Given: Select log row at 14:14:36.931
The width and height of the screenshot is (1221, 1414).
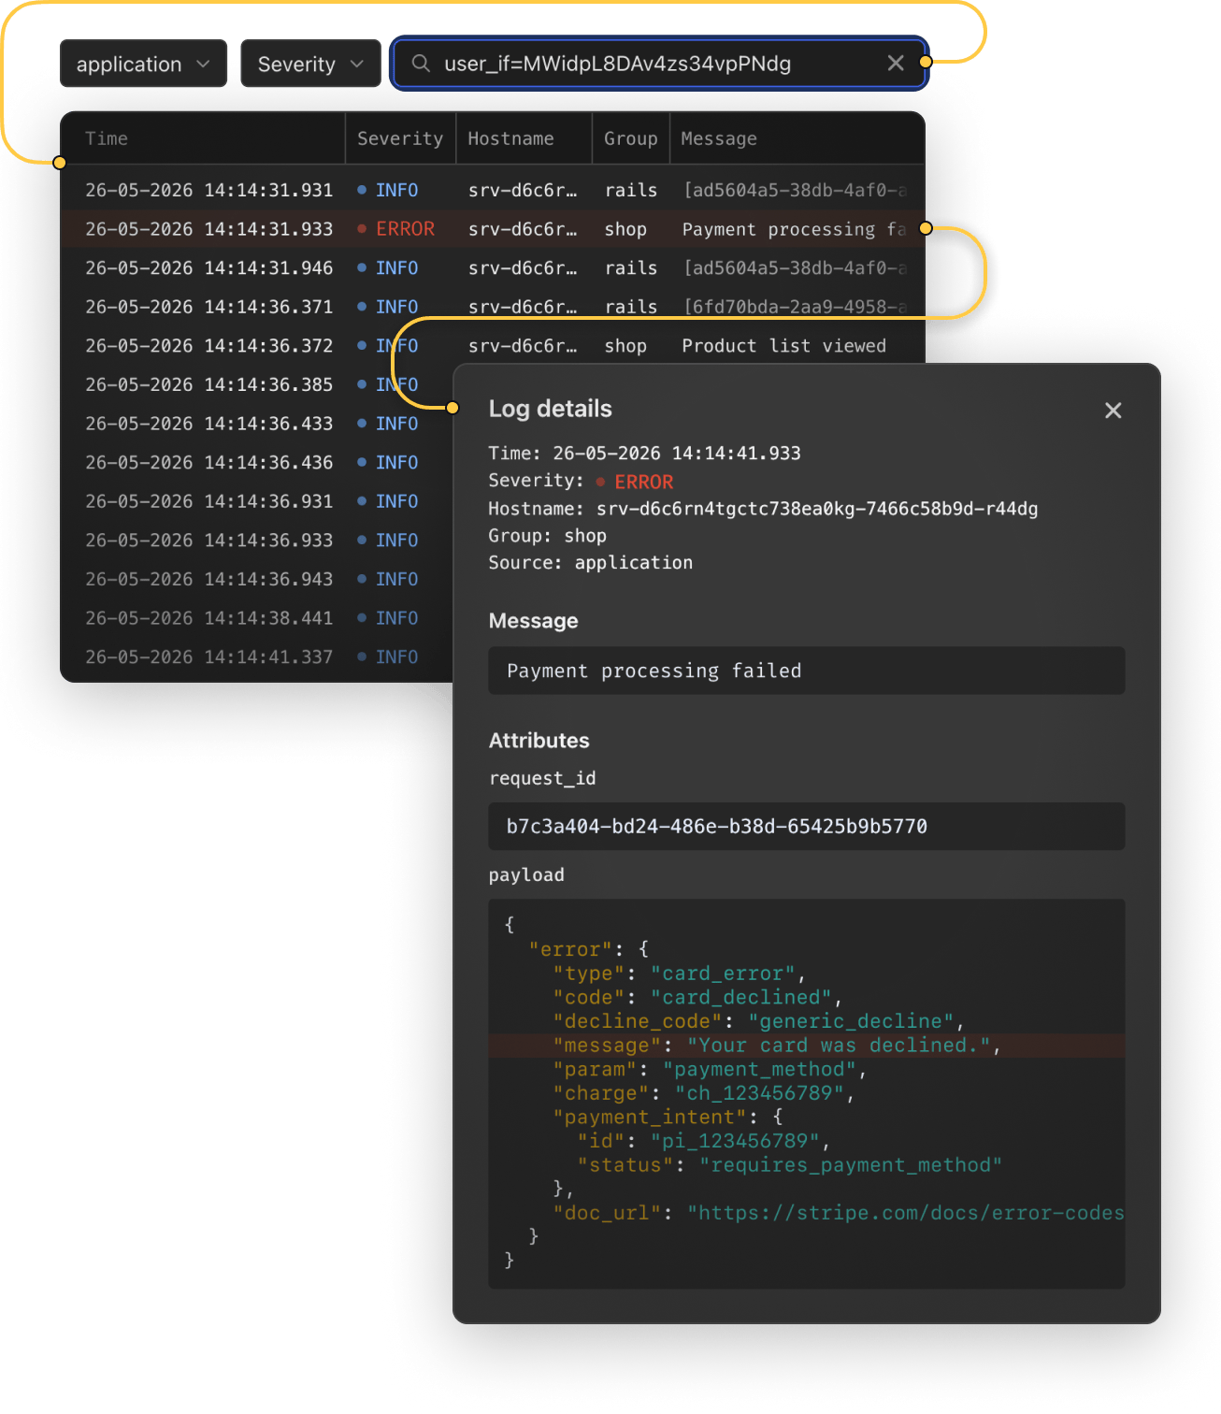Looking at the screenshot, I should (x=257, y=501).
